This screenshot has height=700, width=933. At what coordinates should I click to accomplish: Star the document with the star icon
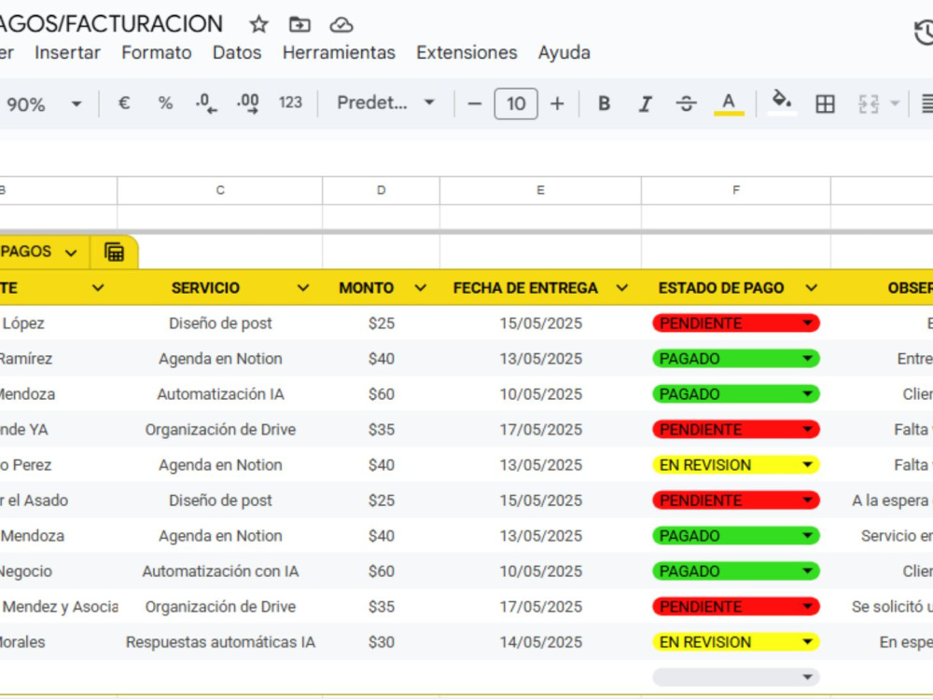[258, 24]
